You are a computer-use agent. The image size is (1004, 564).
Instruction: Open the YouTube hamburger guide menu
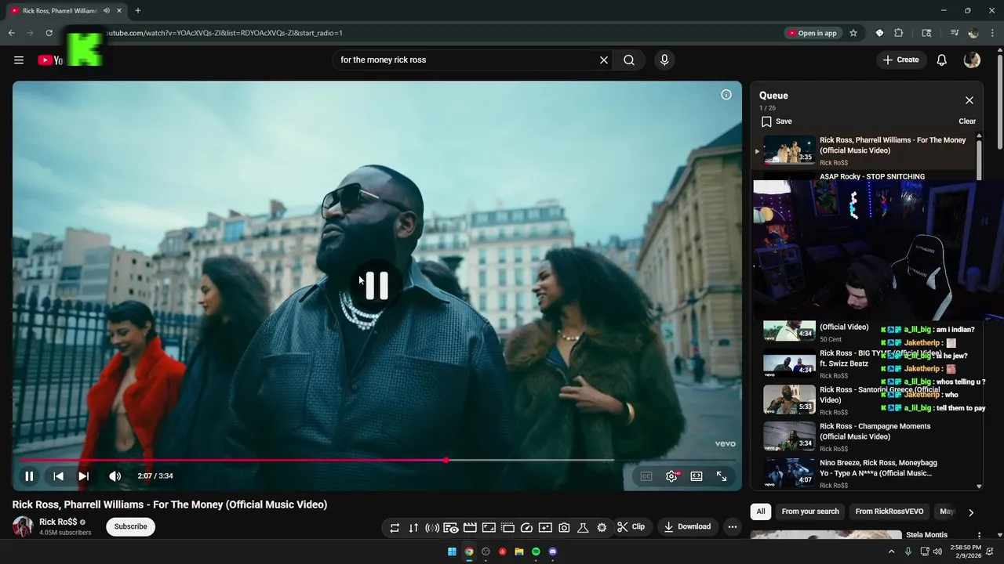click(19, 60)
